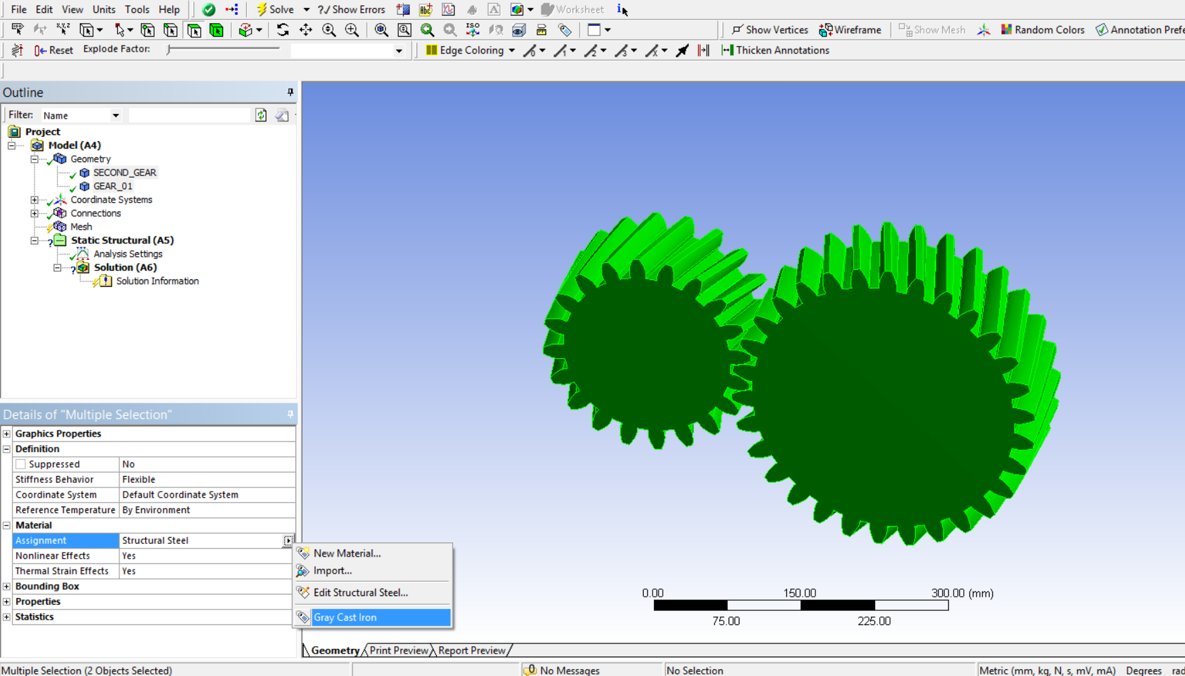Open the Help menu
This screenshot has height=676, width=1185.
pyautogui.click(x=169, y=9)
